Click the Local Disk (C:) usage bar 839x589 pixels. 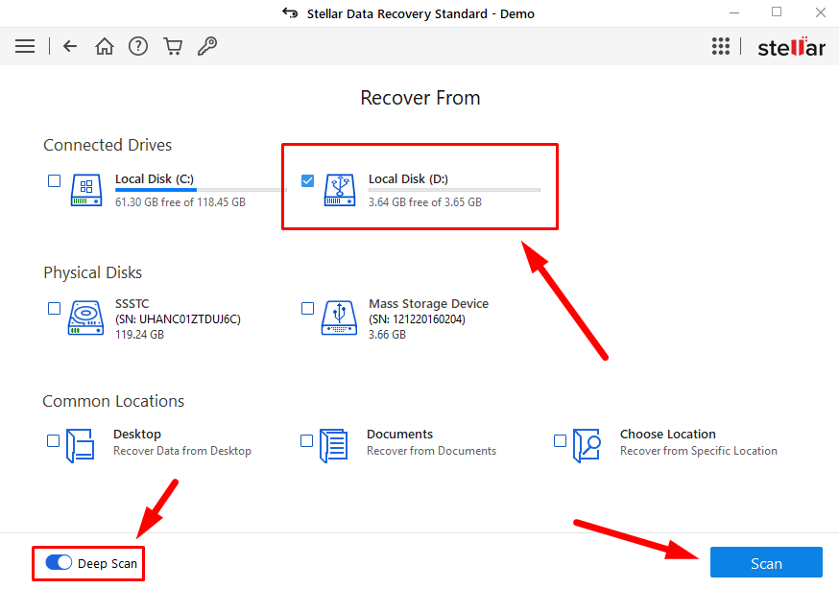point(202,190)
